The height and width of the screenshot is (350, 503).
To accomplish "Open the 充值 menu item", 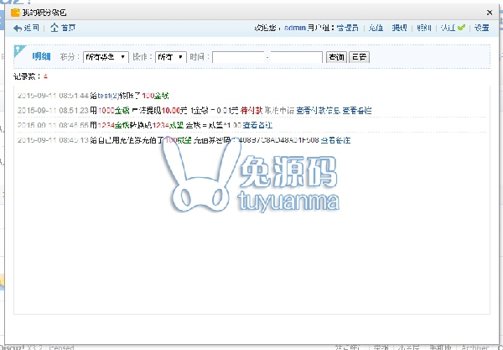I will [376, 28].
